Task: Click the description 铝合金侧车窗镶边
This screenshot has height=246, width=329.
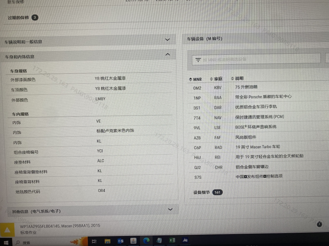Action: point(252,167)
